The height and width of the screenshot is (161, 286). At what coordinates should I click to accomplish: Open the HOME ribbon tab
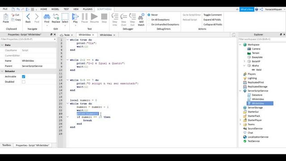click(x=44, y=9)
